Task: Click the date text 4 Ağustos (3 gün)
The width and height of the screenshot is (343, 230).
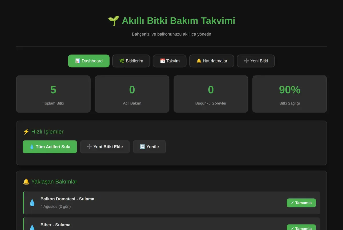Action: click(55, 206)
